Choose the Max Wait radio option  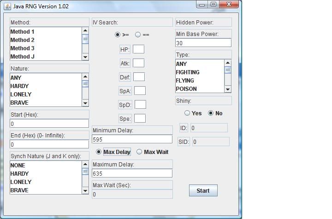pyautogui.click(x=139, y=152)
